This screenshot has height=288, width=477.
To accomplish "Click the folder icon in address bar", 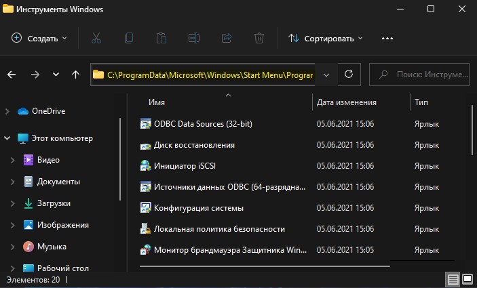I will tap(98, 75).
